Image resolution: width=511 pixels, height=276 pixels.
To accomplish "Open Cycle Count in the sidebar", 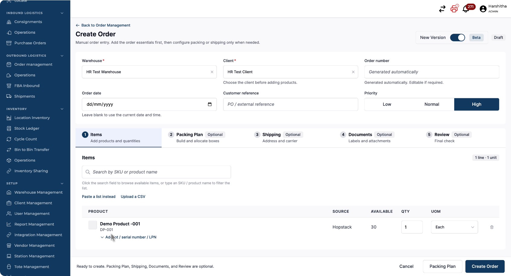I will (x=26, y=139).
